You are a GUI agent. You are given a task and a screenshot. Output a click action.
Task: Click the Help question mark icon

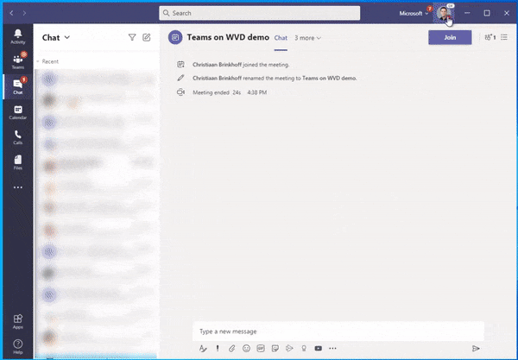click(18, 346)
